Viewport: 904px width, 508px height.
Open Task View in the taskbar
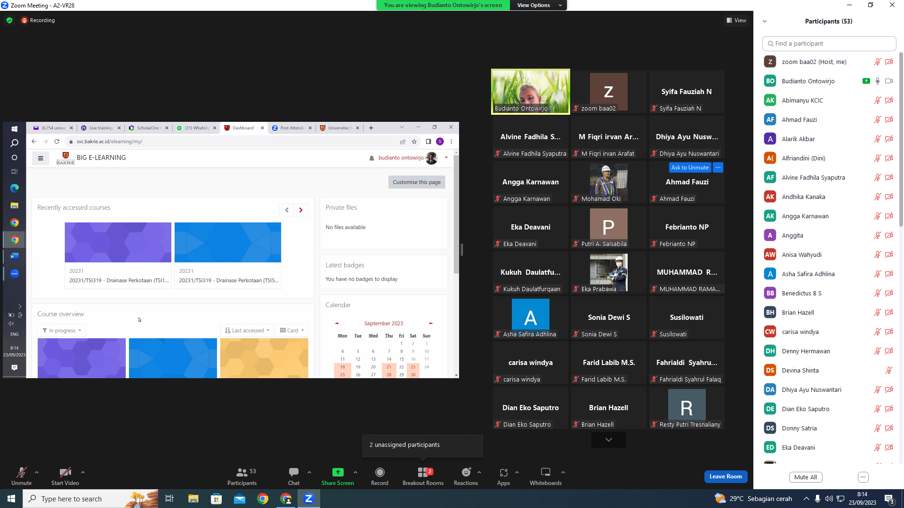[x=169, y=499]
